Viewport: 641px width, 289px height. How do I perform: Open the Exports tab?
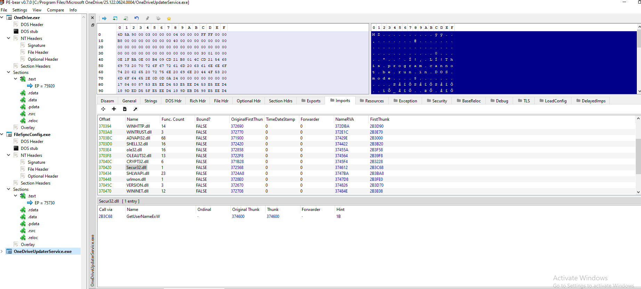[x=311, y=101]
